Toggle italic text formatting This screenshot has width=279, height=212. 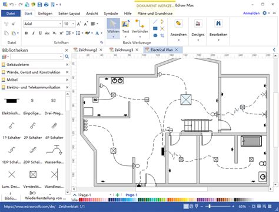pyautogui.click(x=34, y=33)
